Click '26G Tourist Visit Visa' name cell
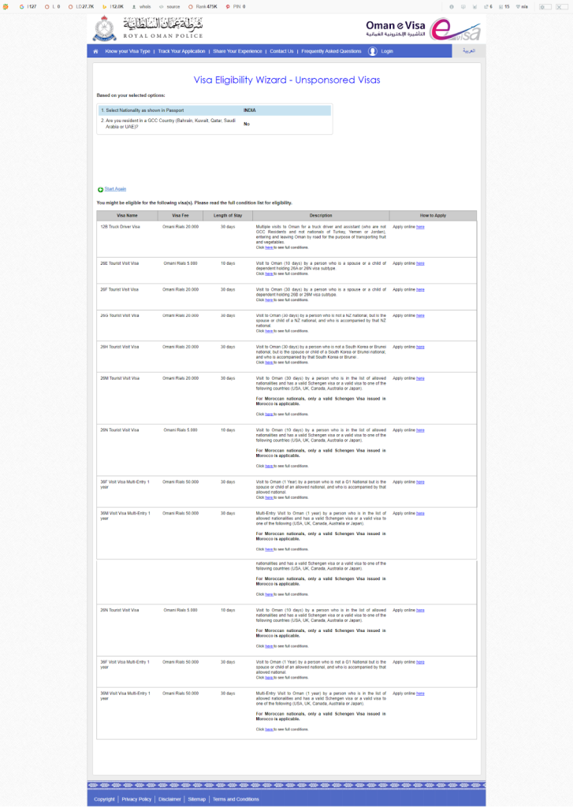This screenshot has width=573, height=807. click(x=120, y=315)
